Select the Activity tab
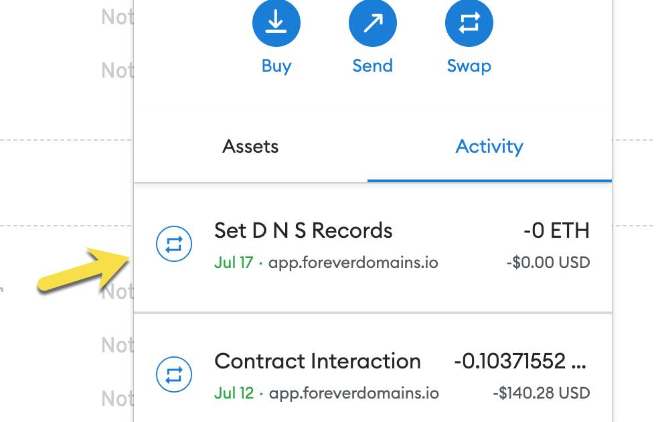 pos(489,147)
